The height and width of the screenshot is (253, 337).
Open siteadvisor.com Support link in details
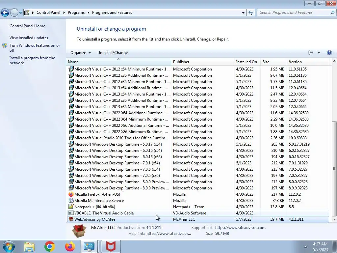[240, 228]
